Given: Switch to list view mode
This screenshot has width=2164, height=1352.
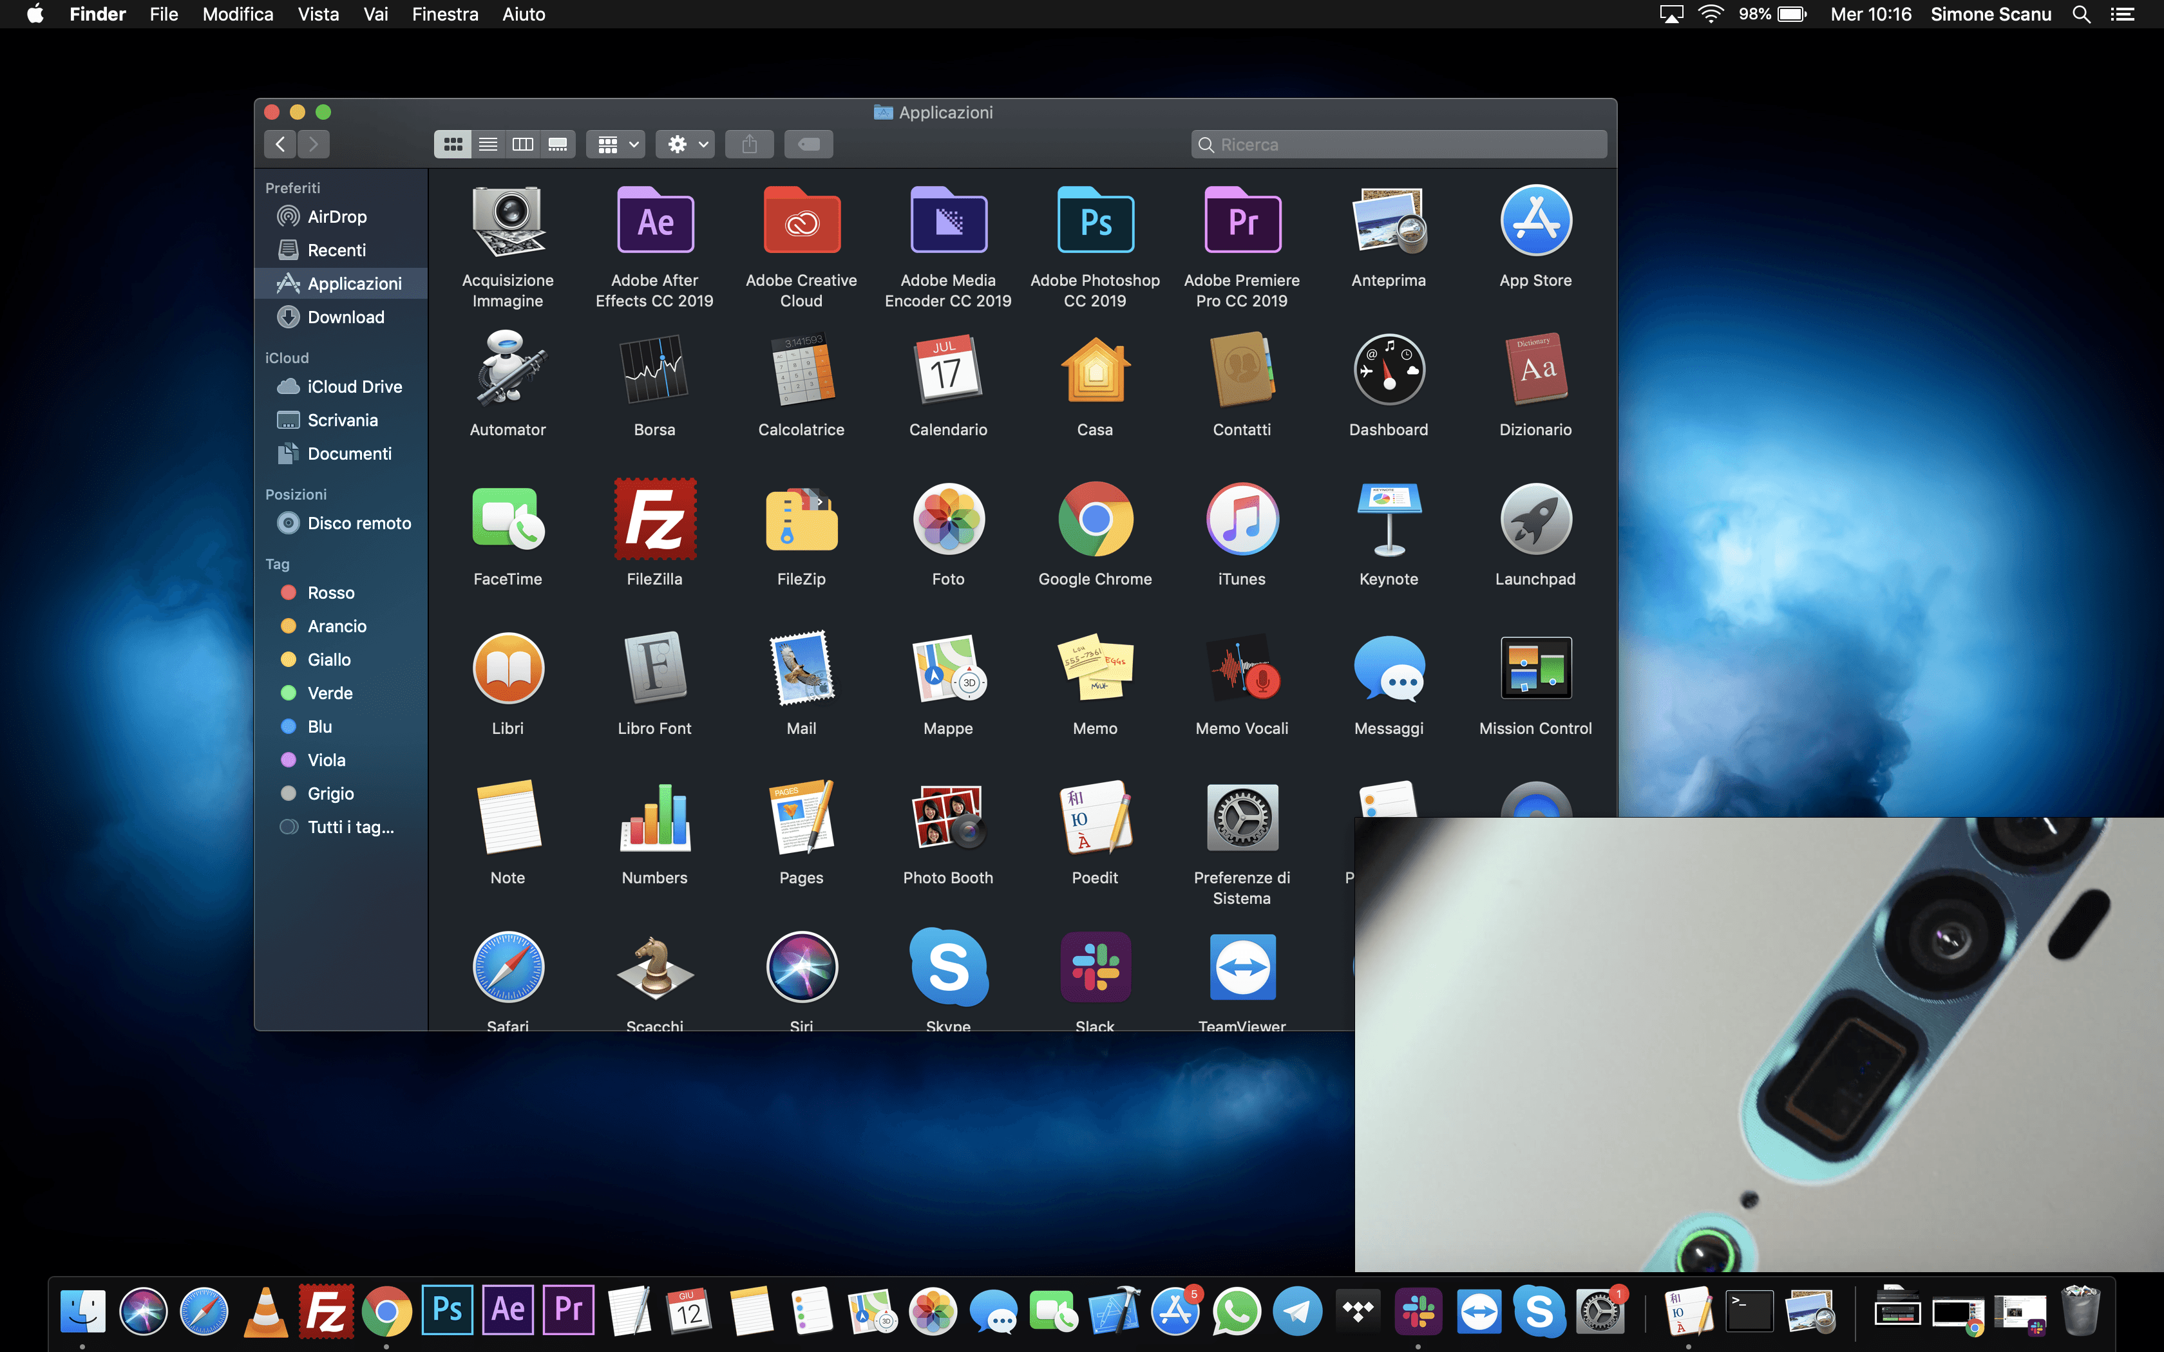Looking at the screenshot, I should coord(488,144).
